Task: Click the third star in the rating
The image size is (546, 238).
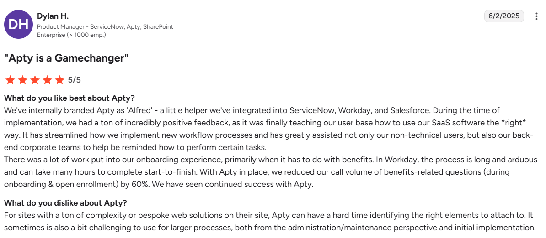Action: tap(35, 80)
